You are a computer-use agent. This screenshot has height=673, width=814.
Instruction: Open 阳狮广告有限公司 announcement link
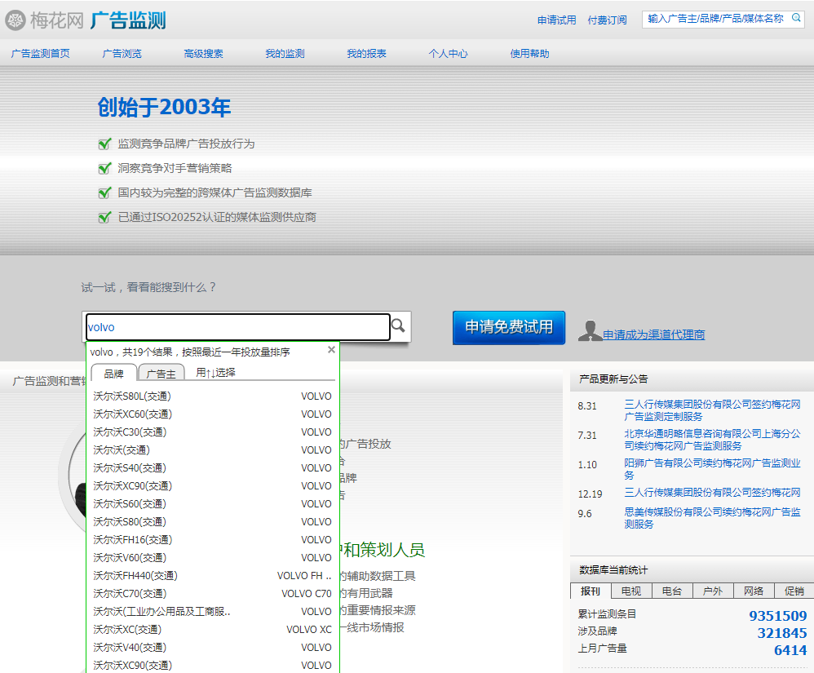pos(712,469)
